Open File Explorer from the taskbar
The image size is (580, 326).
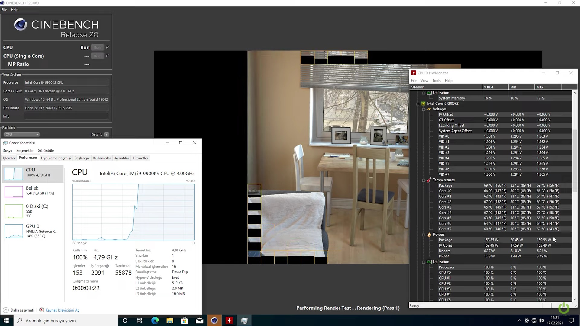point(170,321)
